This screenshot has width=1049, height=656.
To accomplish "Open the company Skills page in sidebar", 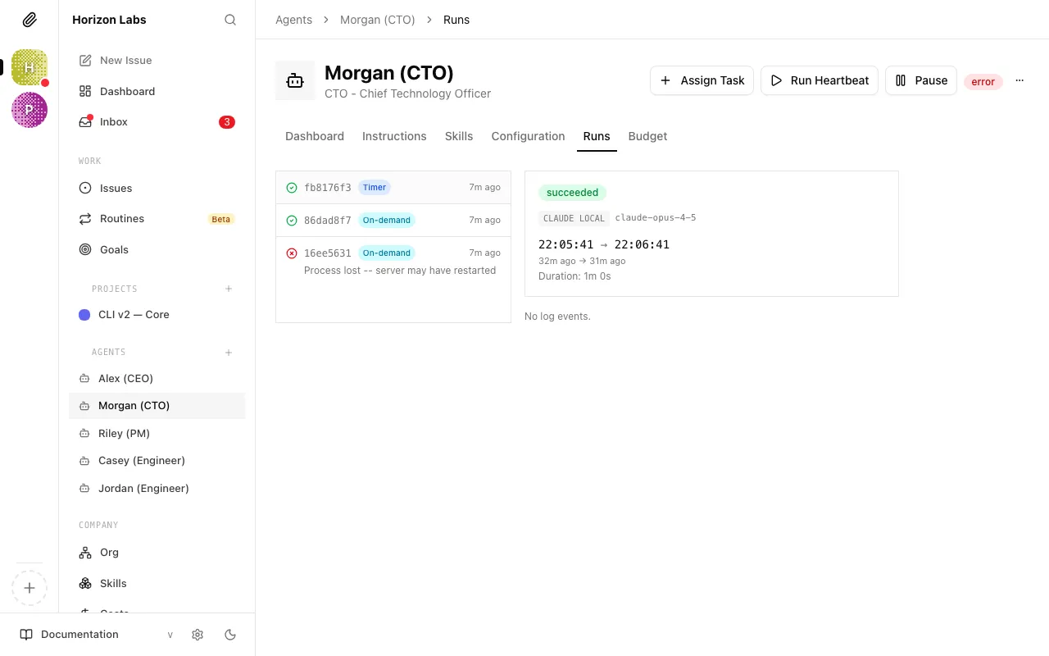I will coord(157,583).
